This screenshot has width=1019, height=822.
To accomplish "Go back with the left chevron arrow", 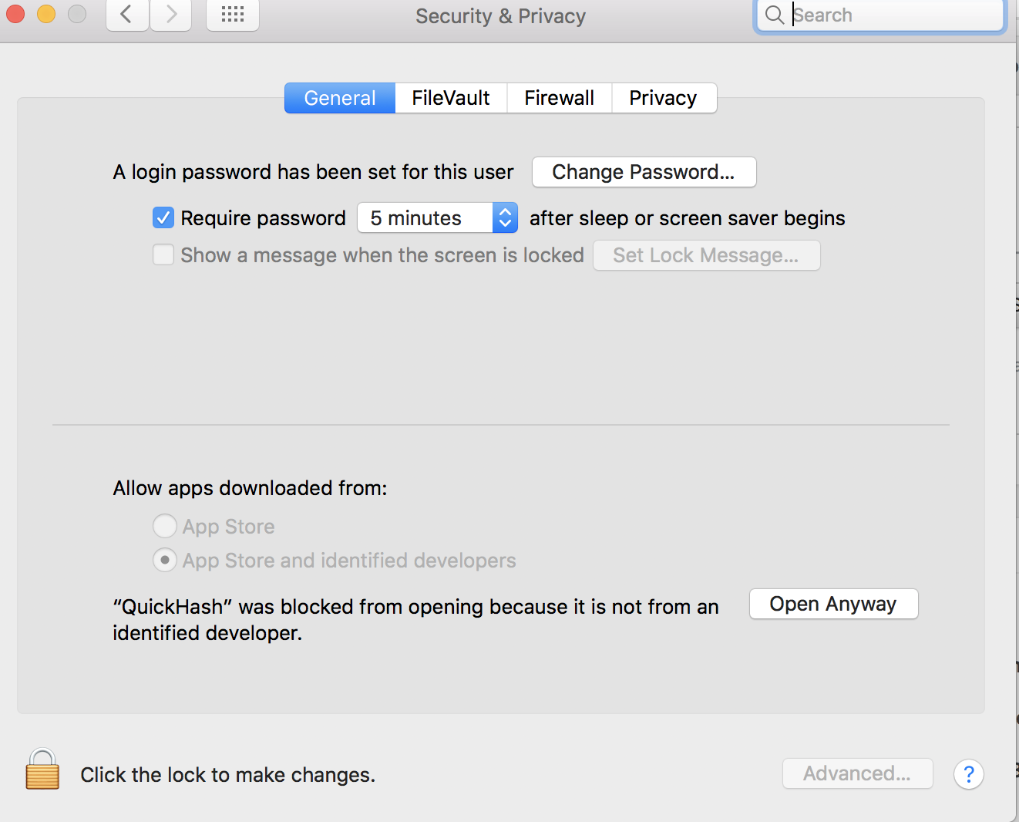I will (x=127, y=14).
